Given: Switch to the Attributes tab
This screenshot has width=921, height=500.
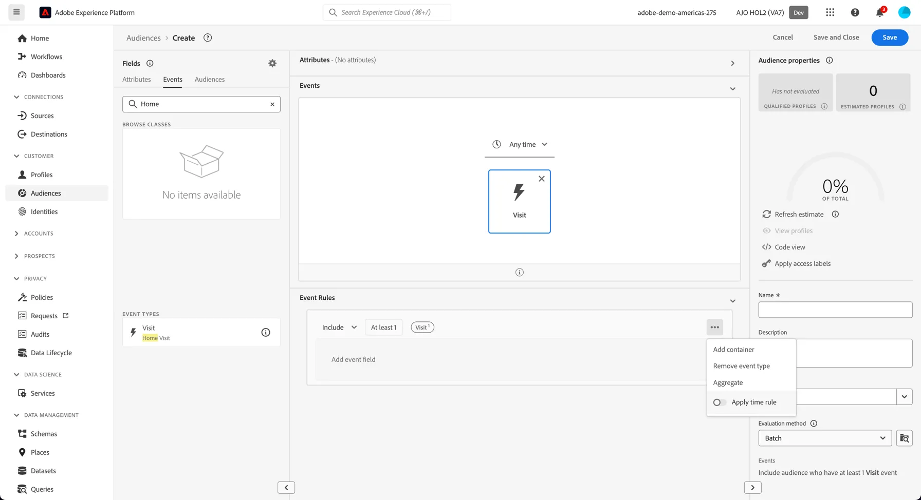Looking at the screenshot, I should pos(137,80).
